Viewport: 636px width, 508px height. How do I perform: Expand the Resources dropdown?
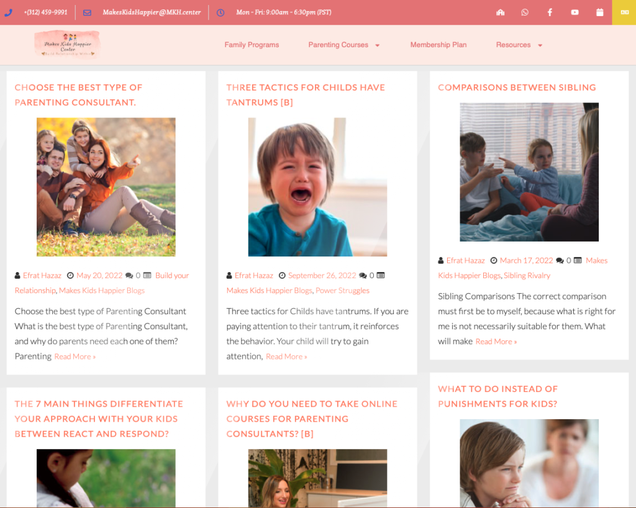coord(514,45)
